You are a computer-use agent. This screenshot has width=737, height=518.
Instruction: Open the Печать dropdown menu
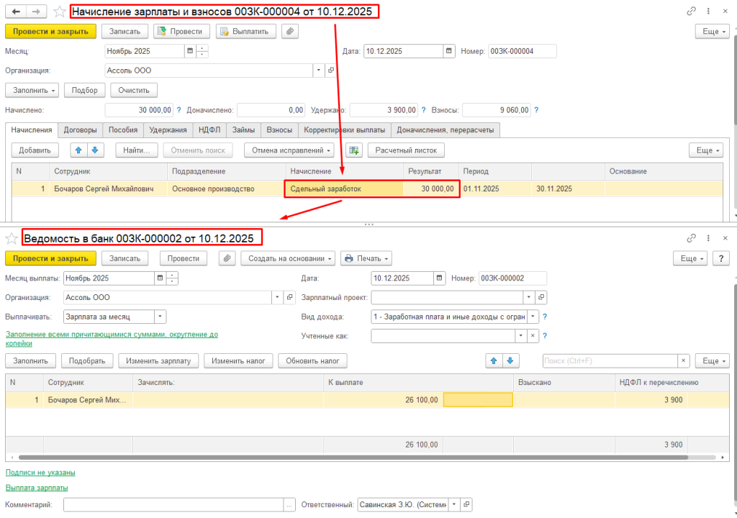pos(366,258)
